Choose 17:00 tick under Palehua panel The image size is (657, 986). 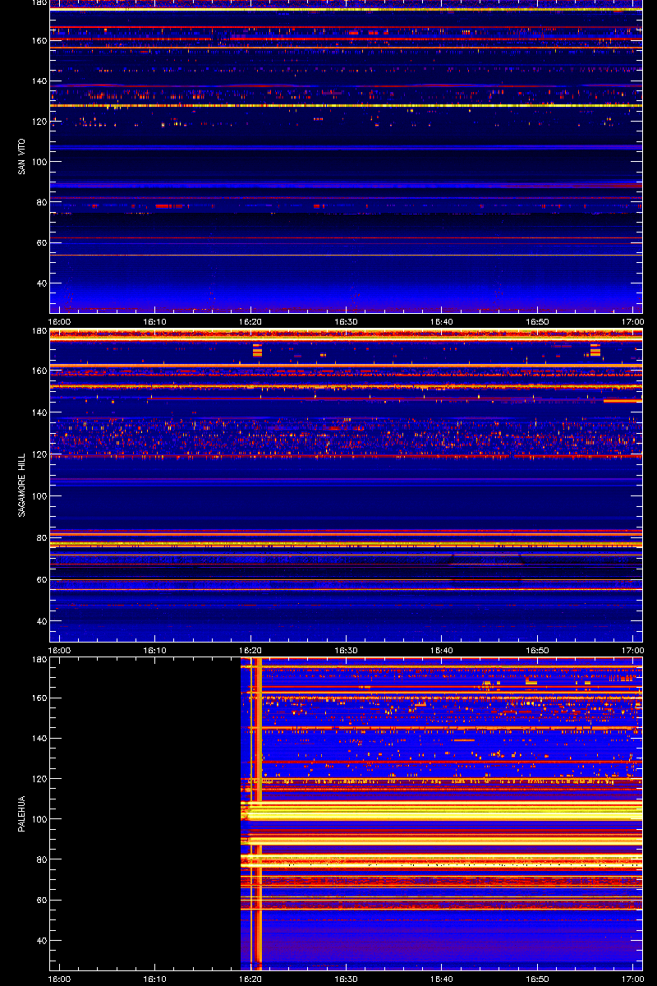(633, 979)
